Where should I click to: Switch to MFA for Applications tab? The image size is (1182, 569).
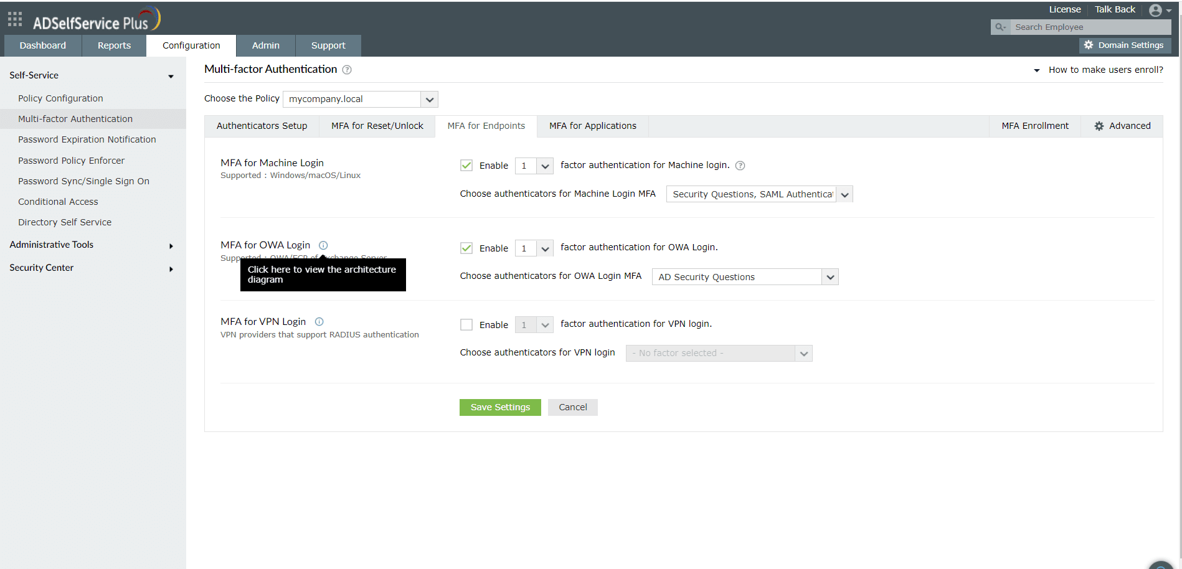coord(592,126)
